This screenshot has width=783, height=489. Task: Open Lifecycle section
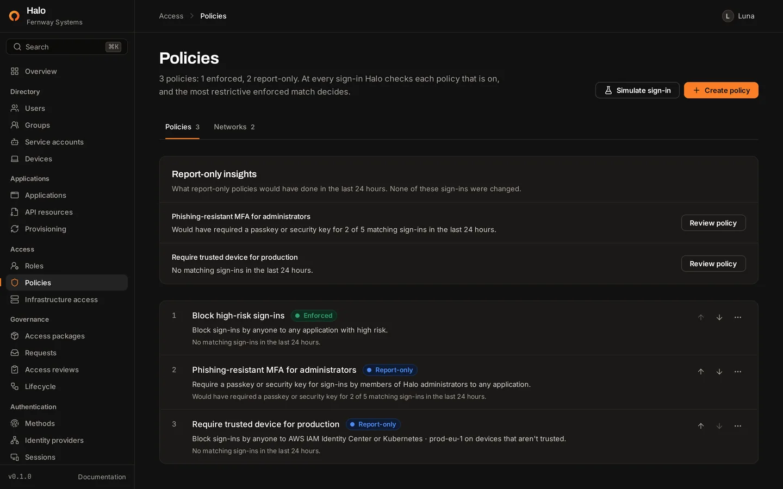tap(67, 386)
